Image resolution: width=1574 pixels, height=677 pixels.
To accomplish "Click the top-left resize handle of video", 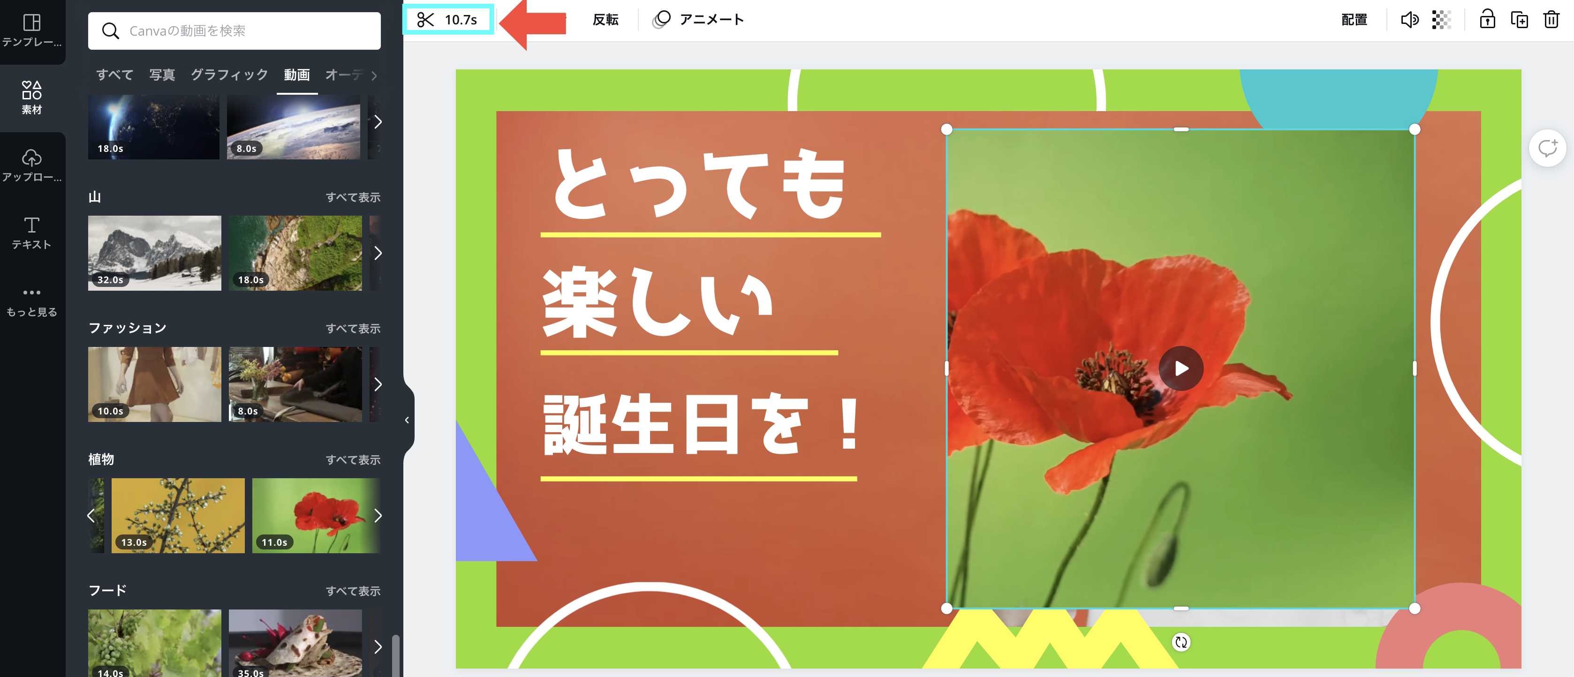I will (946, 129).
